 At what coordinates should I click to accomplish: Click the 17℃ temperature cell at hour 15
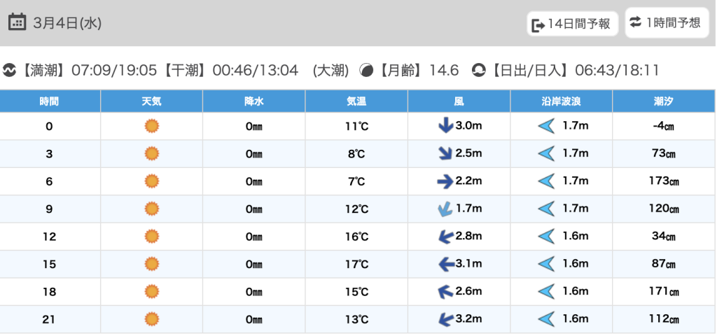(x=357, y=264)
